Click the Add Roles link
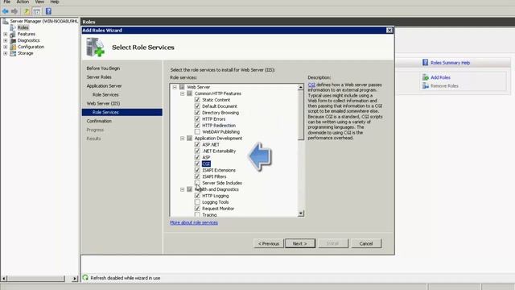Viewport: 515px width, 290px height. pyautogui.click(x=440, y=77)
